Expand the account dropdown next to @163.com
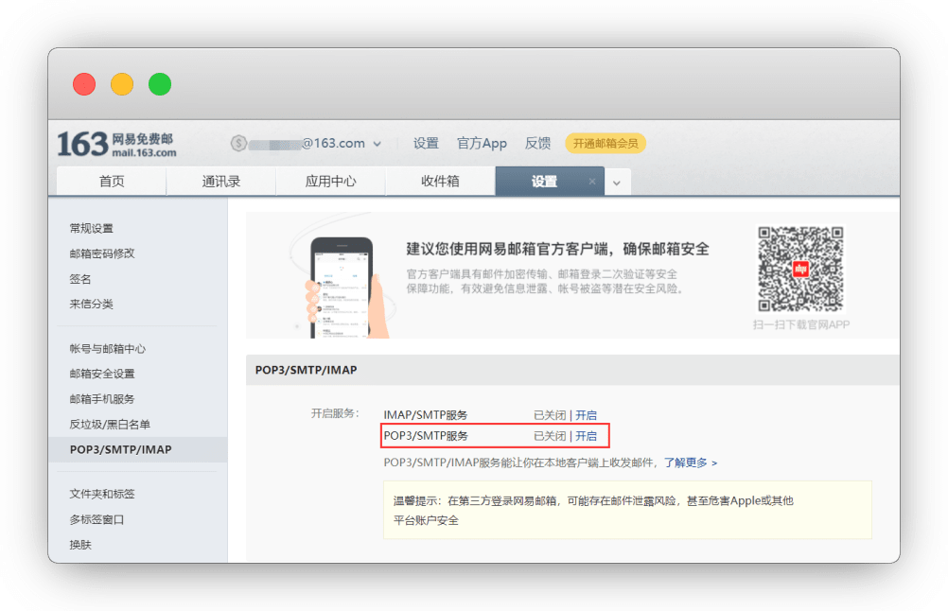The height and width of the screenshot is (611, 948). pos(377,145)
